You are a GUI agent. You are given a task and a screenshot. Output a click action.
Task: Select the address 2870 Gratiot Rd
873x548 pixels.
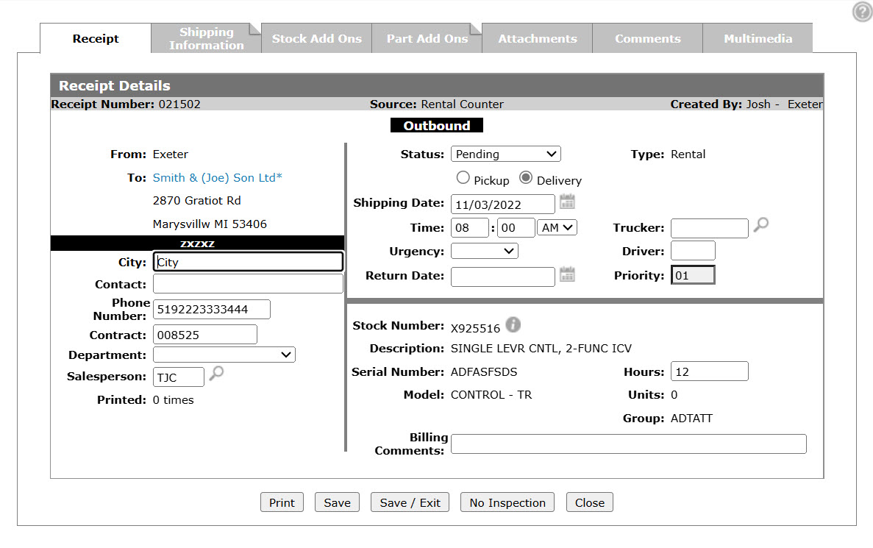(x=196, y=201)
